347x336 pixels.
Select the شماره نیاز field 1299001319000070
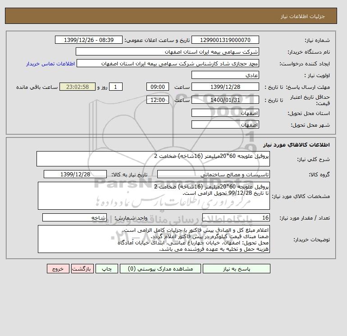[x=225, y=40]
